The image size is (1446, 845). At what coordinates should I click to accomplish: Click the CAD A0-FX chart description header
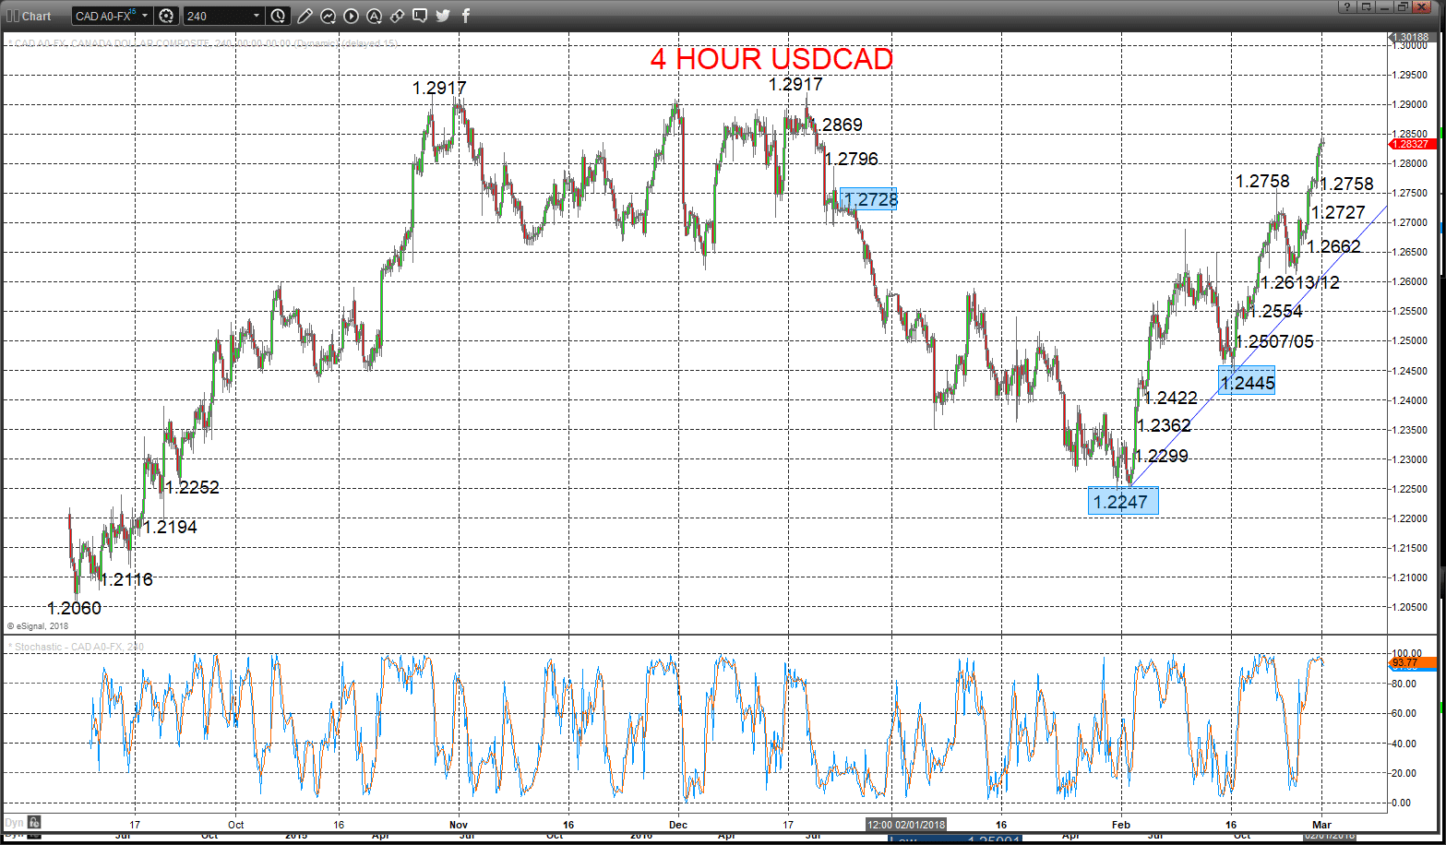tap(202, 43)
